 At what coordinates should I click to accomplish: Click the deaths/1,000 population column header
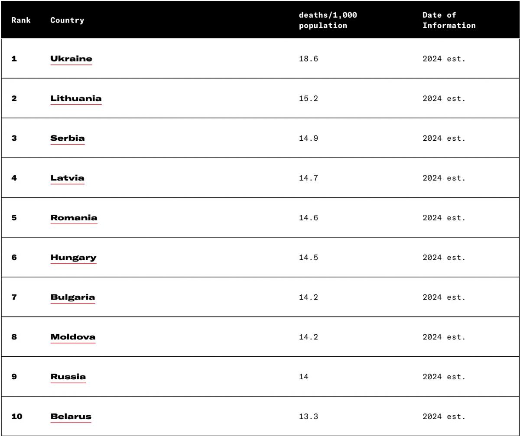[328, 20]
